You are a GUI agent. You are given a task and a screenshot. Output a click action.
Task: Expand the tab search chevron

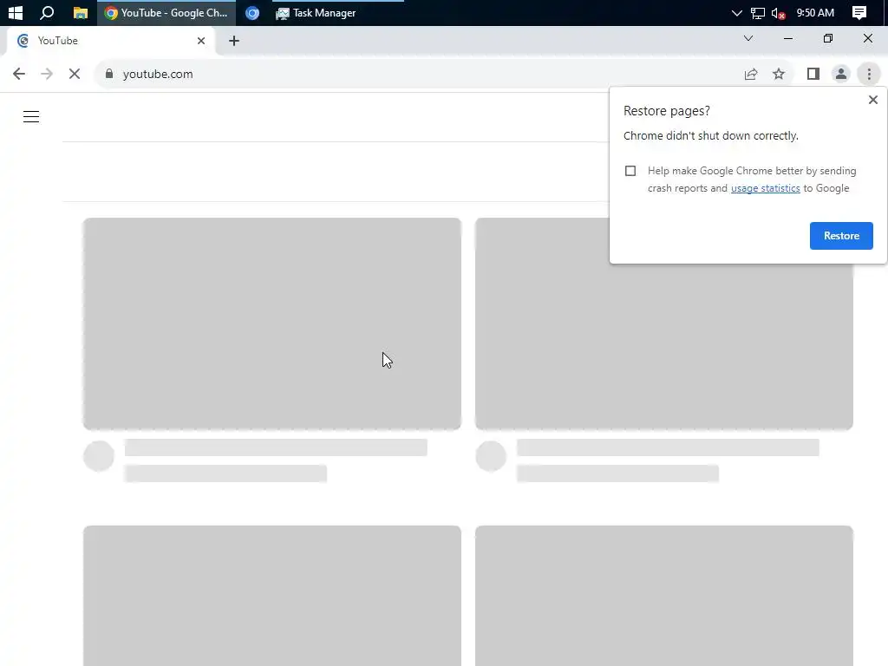point(748,38)
